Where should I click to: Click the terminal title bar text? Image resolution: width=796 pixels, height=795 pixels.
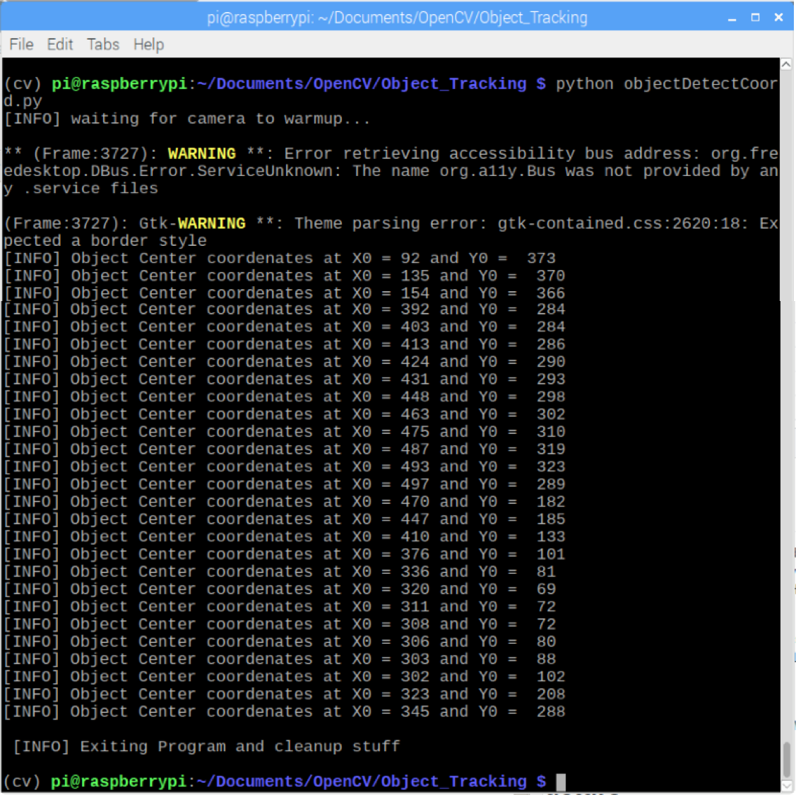tap(398, 17)
